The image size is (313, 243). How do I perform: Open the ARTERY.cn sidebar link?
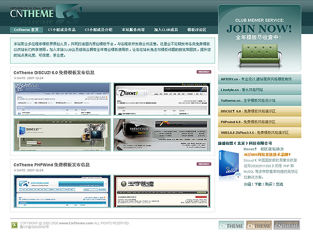point(259,79)
